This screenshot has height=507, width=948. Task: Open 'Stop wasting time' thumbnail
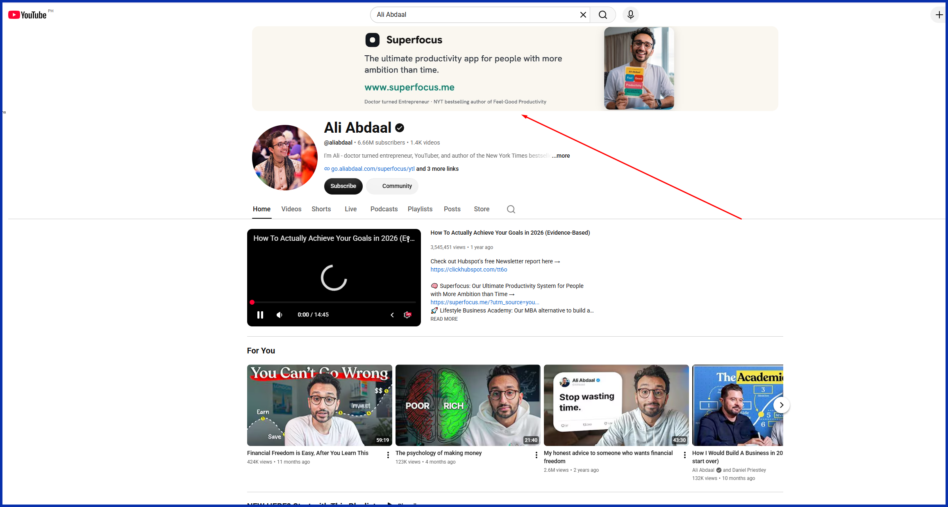tap(616, 405)
